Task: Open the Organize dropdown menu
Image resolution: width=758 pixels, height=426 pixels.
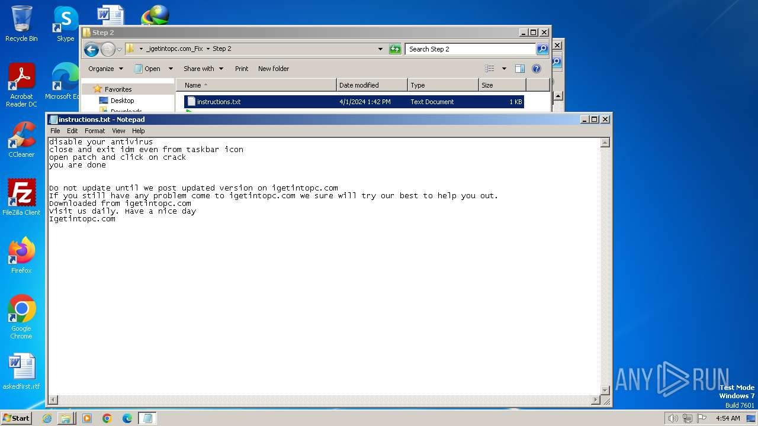Action: (x=105, y=69)
